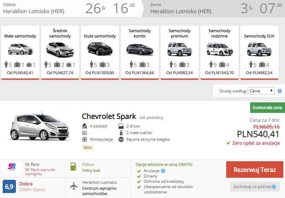Click the jeep image in Samochody premium
Screen dimensions: 285x198
(180, 49)
